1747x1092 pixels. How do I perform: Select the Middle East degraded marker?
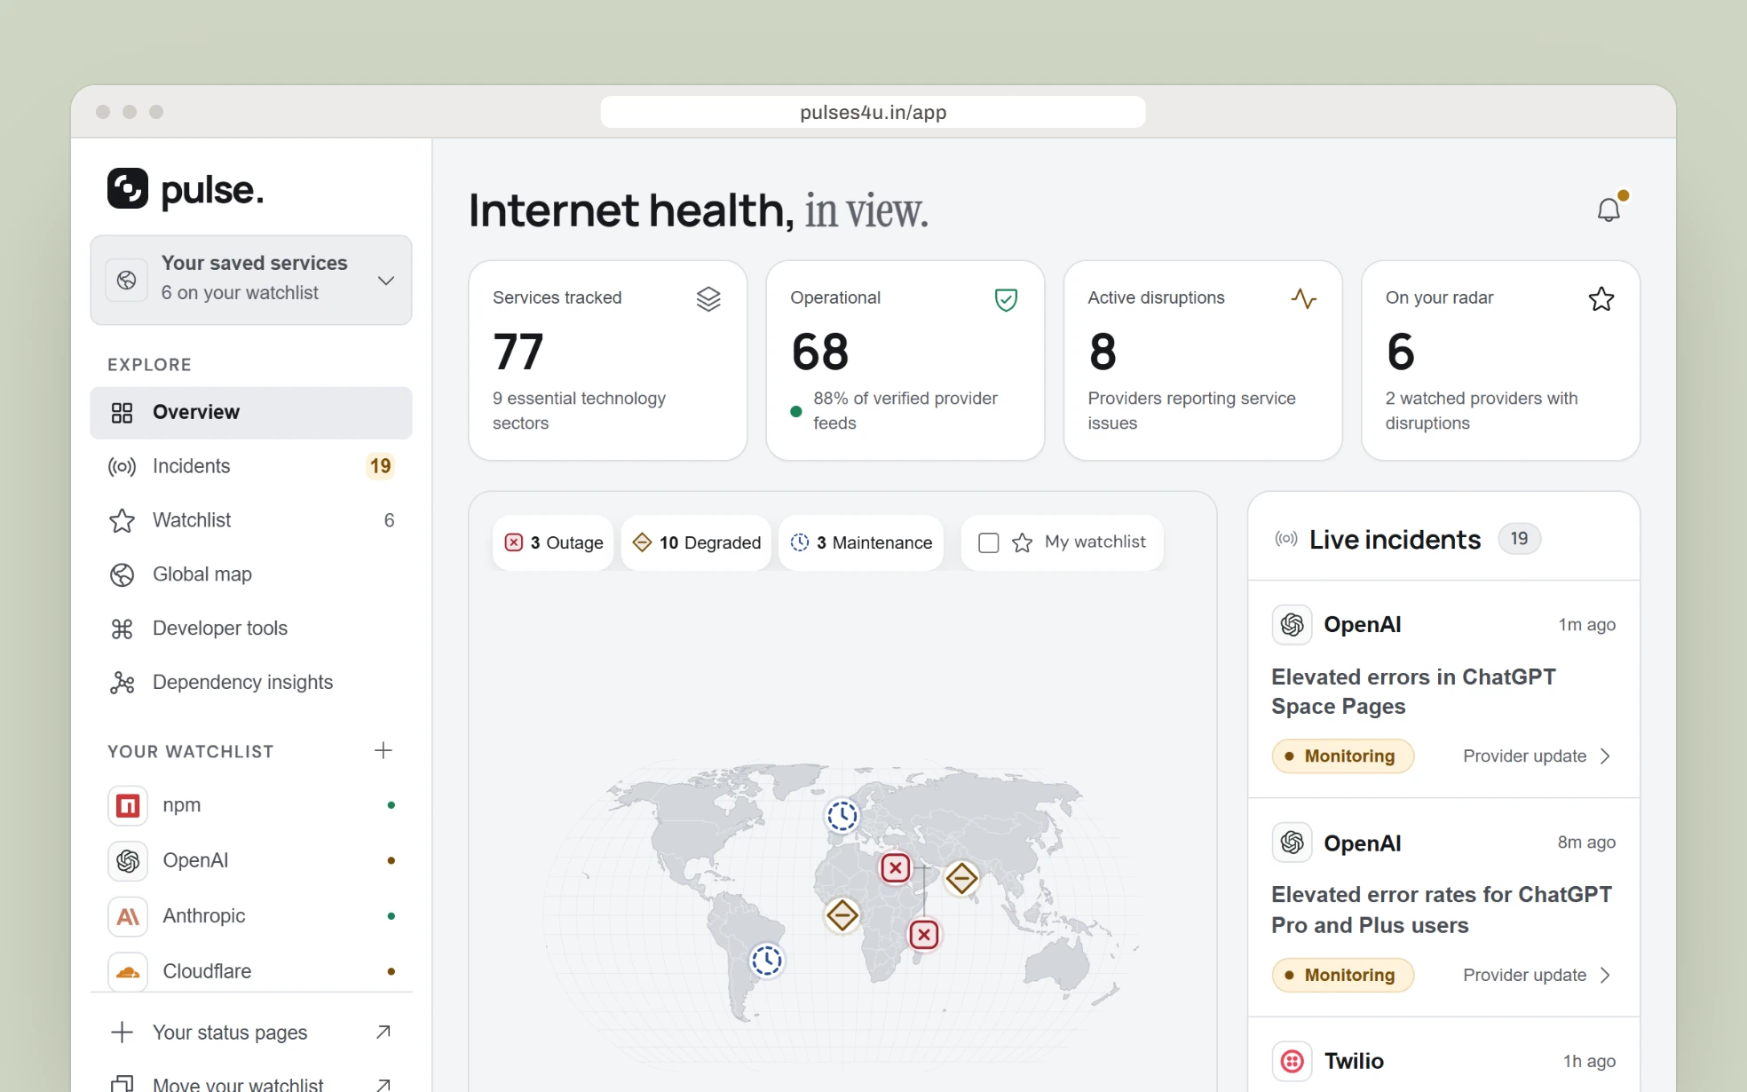[x=961, y=878]
